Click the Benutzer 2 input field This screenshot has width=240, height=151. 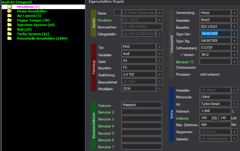(142, 112)
